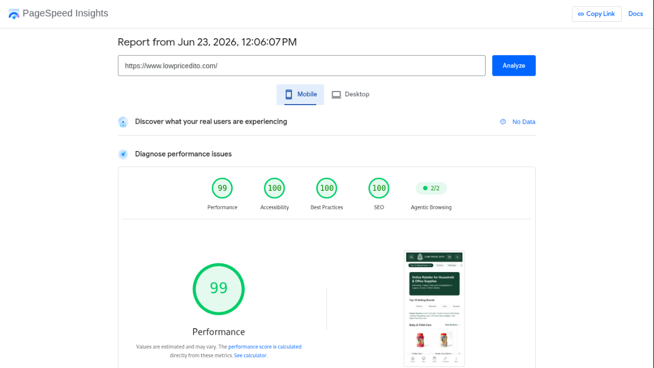Start analysis with the Analyze button
Screen dimensions: 654x368
[x=514, y=65]
